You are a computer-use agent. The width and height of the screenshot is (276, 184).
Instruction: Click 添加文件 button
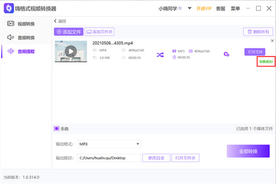coord(69,32)
